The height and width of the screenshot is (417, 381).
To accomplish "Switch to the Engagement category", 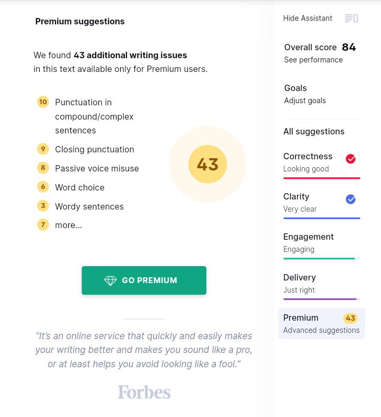I will 322,245.
